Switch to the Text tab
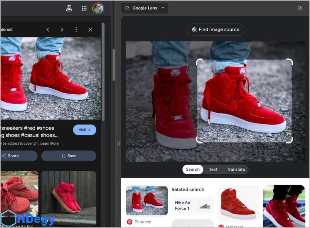The image size is (310, 228). tap(213, 169)
